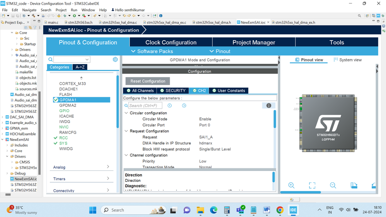
Task: Open the peripheral search dropdown
Action: pyautogui.click(x=87, y=59)
